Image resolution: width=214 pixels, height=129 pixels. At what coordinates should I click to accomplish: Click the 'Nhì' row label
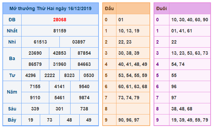pyautogui.click(x=12, y=42)
